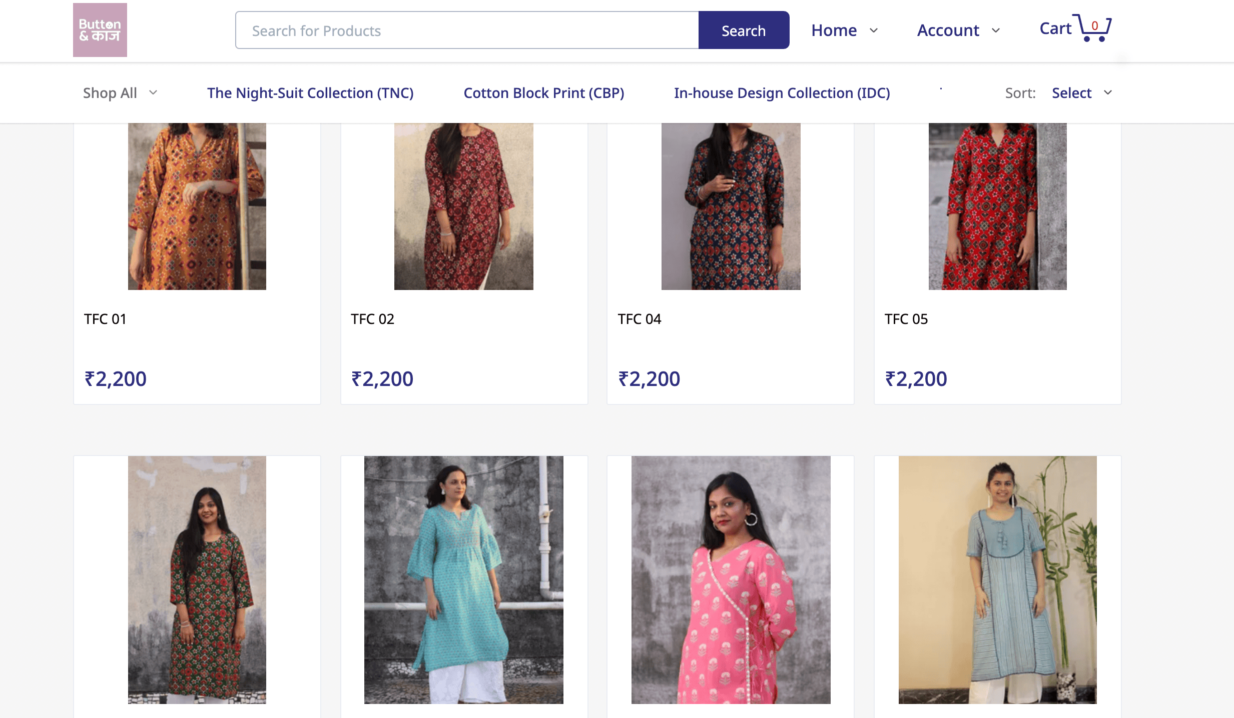Open The Night-Suit Collection (TNC) category
This screenshot has width=1234, height=718.
[310, 93]
